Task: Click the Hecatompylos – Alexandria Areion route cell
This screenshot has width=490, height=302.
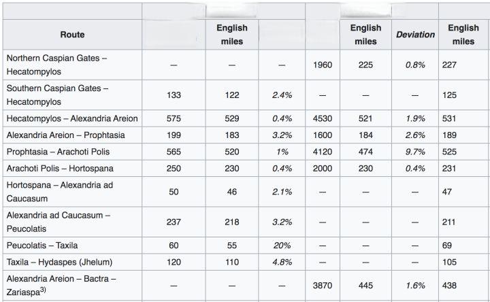Action: click(72, 118)
